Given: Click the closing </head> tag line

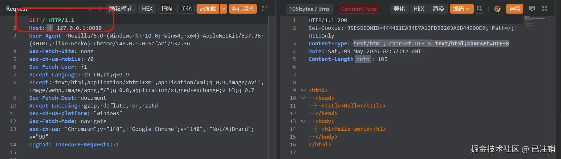Looking at the screenshot, I should tap(326, 113).
